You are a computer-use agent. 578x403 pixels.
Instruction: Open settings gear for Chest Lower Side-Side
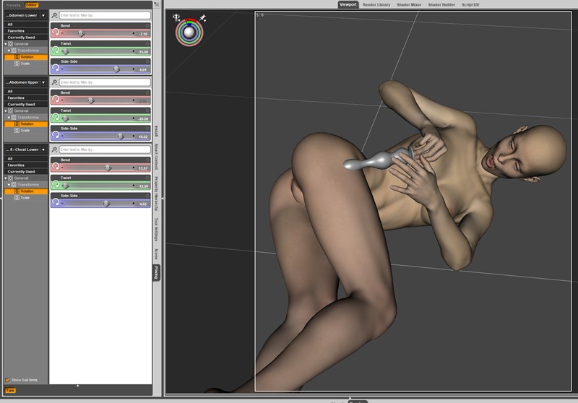pos(147,196)
